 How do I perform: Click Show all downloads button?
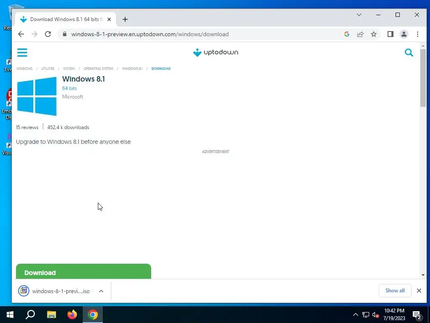[395, 291]
